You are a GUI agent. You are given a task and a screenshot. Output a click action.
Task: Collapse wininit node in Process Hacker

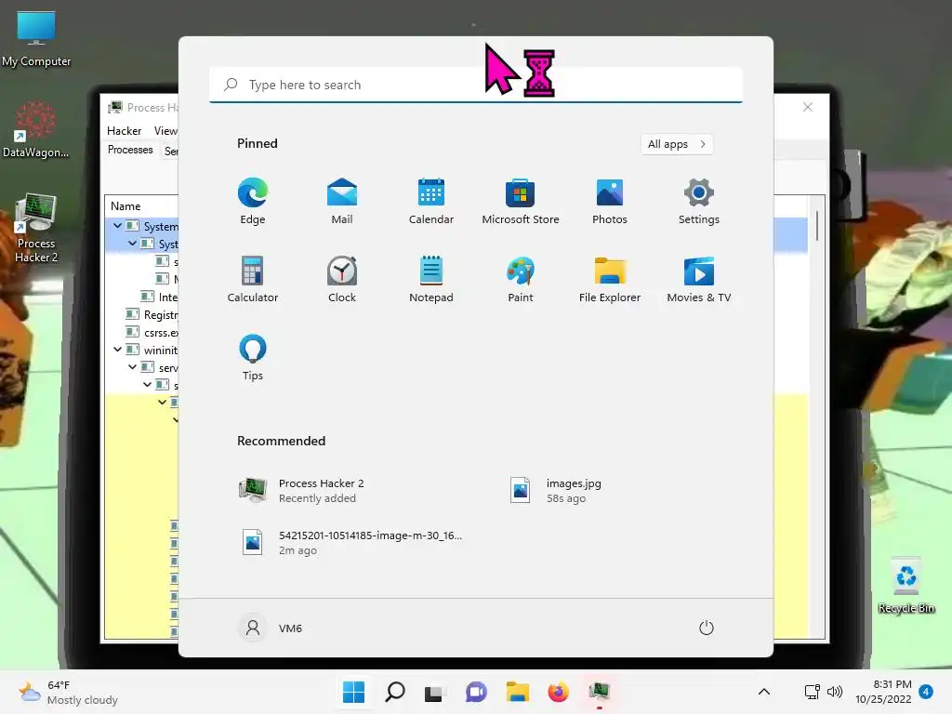pyautogui.click(x=117, y=350)
